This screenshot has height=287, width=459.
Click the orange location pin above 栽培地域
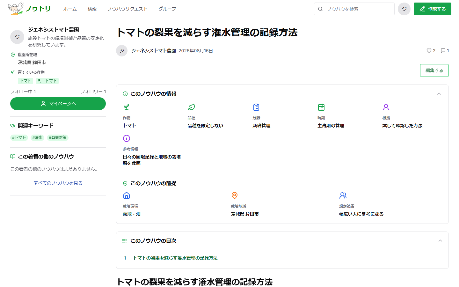pyautogui.click(x=235, y=195)
